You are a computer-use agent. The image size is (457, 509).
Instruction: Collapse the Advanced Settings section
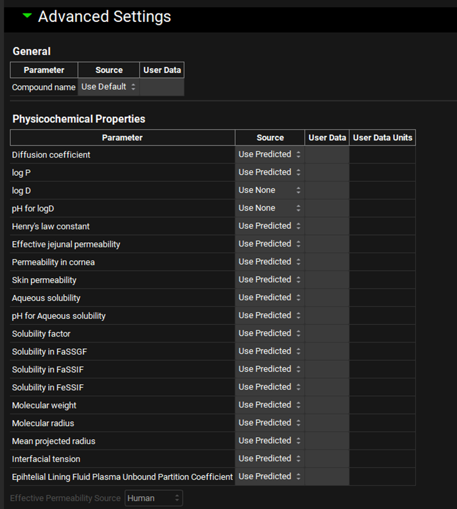pos(27,16)
